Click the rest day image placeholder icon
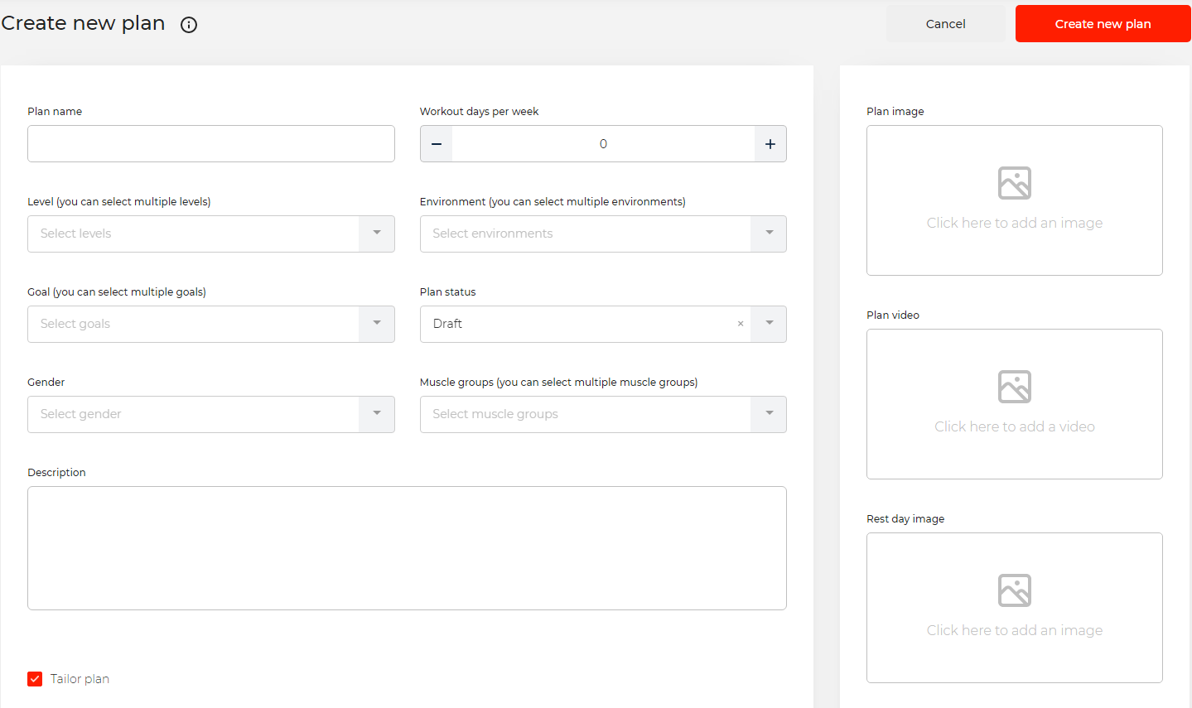Screen dimensions: 1192x708 coord(1014,590)
